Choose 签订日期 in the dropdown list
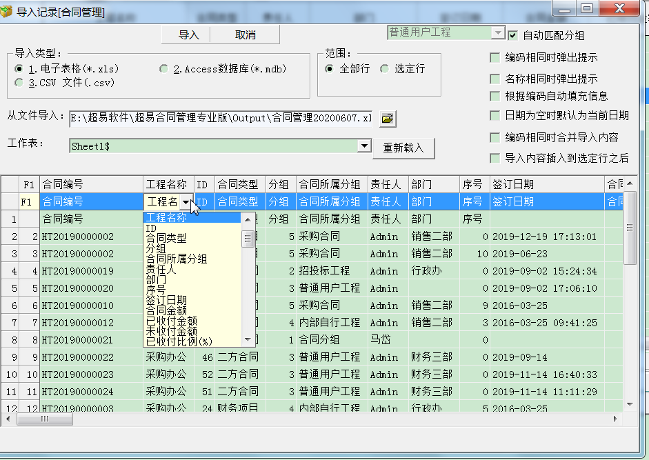 pyautogui.click(x=166, y=300)
